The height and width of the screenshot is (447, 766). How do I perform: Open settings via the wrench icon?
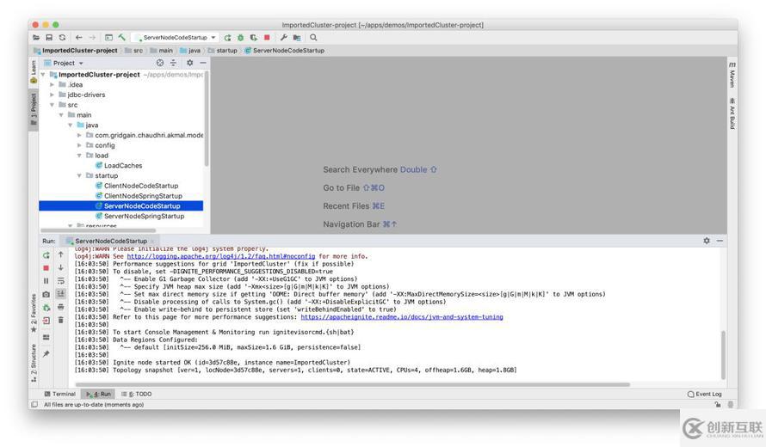(283, 38)
